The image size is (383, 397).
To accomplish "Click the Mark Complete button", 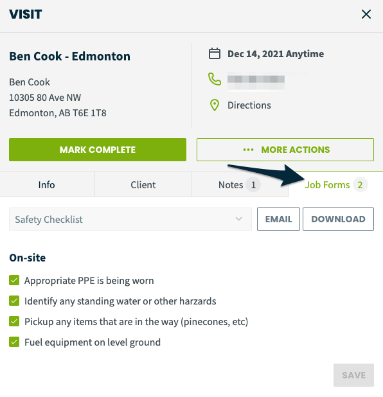I will coord(98,150).
